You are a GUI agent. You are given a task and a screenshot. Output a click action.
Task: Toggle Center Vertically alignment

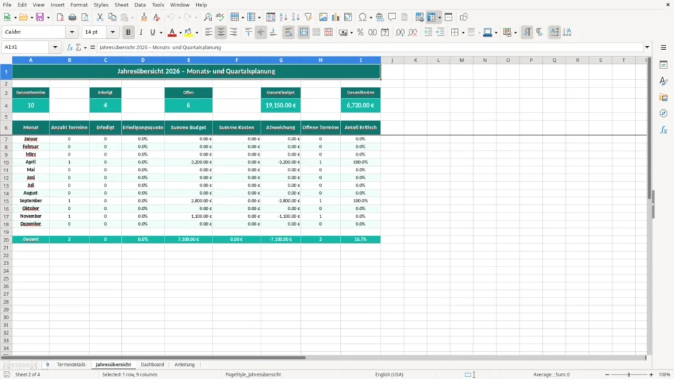261,32
